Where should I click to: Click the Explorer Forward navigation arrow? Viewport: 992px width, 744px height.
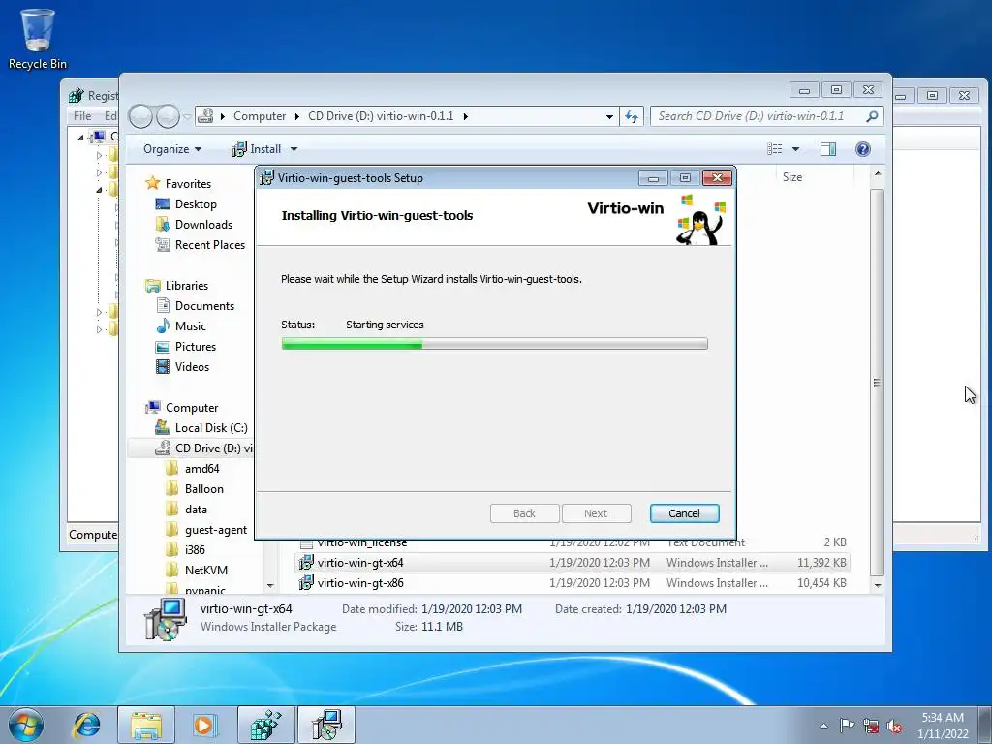[x=168, y=116]
